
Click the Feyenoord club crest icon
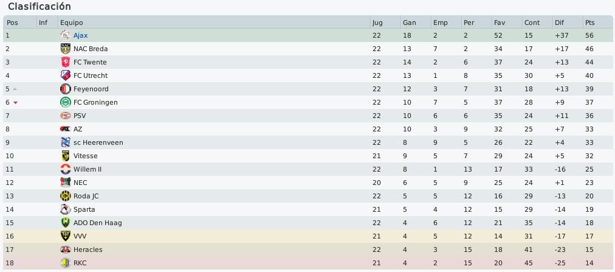(66, 89)
